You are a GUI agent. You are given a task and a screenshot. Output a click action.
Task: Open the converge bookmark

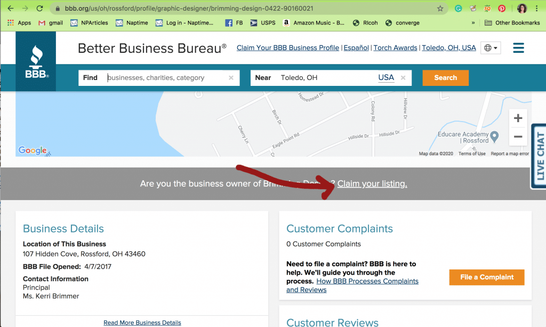[403, 23]
